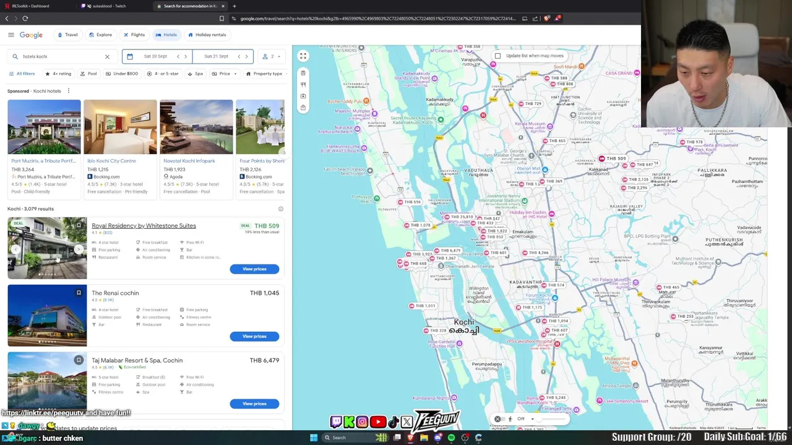Select THB 5,248 map price marker
The height and width of the screenshot is (445, 792).
(552, 398)
